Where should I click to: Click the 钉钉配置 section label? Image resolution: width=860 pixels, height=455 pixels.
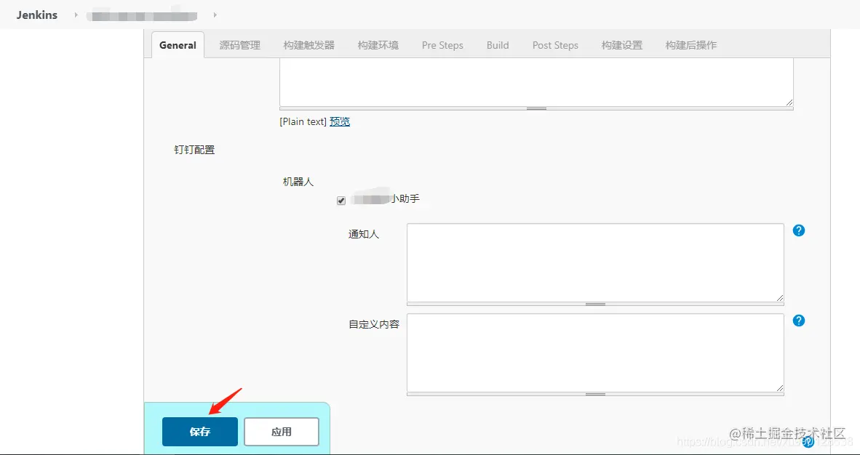pos(194,150)
